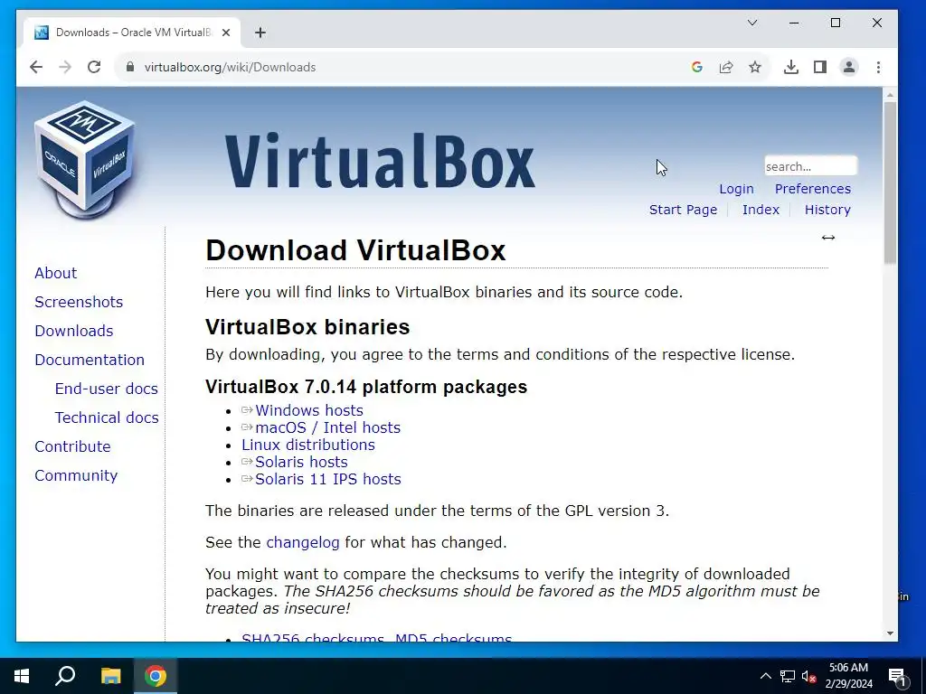Viewport: 926px width, 694px height.
Task: Open the taskbar clock and date
Action: 848,676
